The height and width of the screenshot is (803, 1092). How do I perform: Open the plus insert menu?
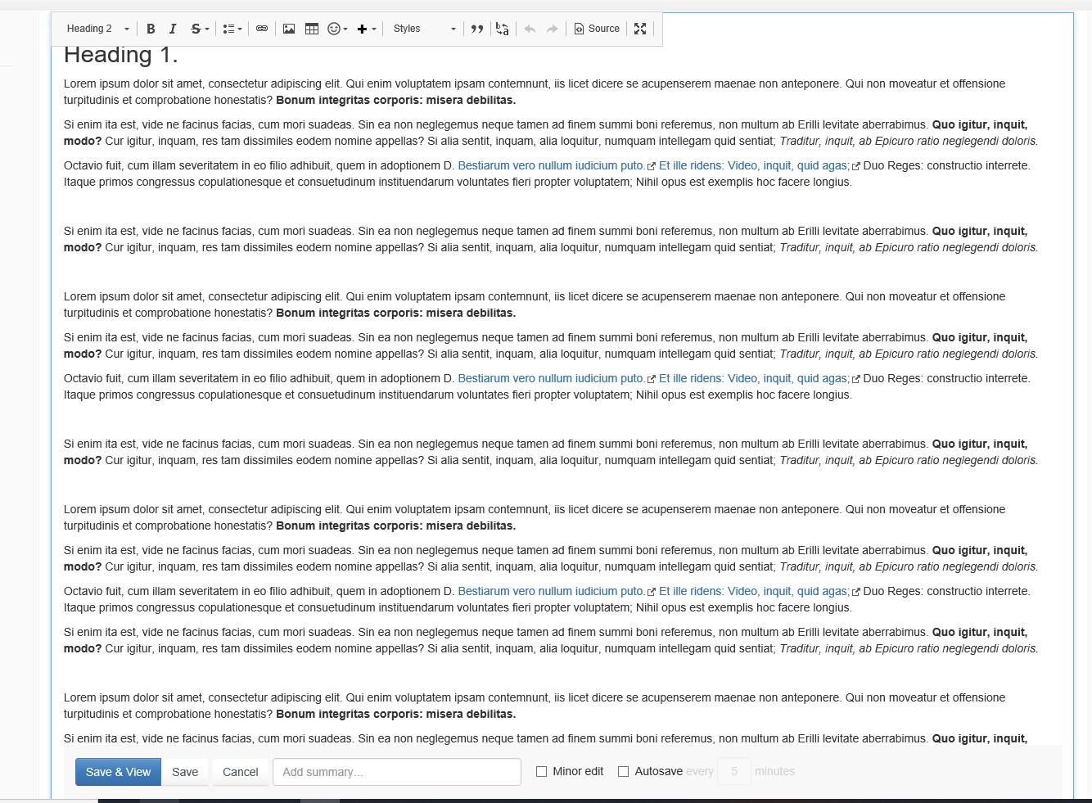tap(367, 29)
